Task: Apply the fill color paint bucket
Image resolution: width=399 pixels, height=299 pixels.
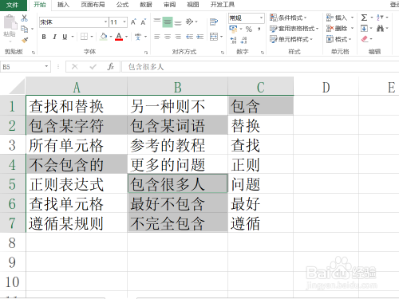Action: click(104, 37)
